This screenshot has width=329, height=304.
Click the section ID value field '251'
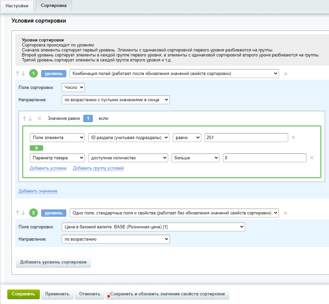click(246, 137)
